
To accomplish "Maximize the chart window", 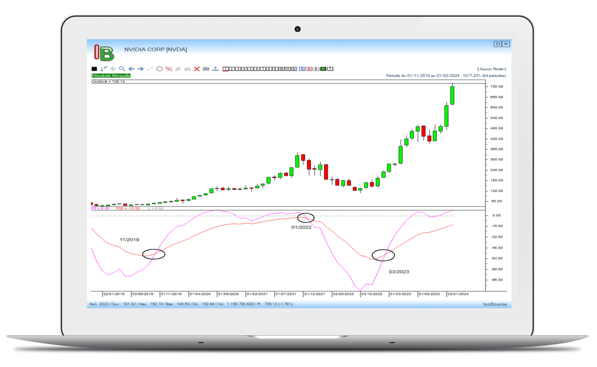I will point(497,44).
